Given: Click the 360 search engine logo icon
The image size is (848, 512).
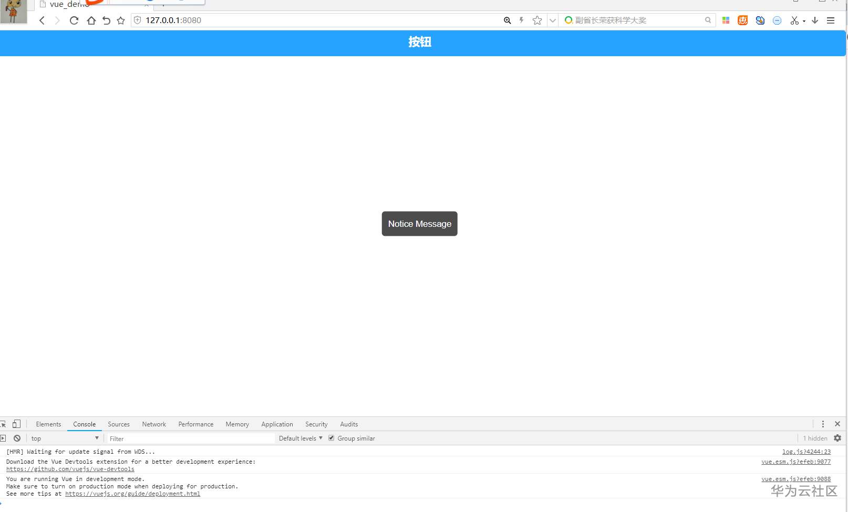Looking at the screenshot, I should (x=568, y=20).
